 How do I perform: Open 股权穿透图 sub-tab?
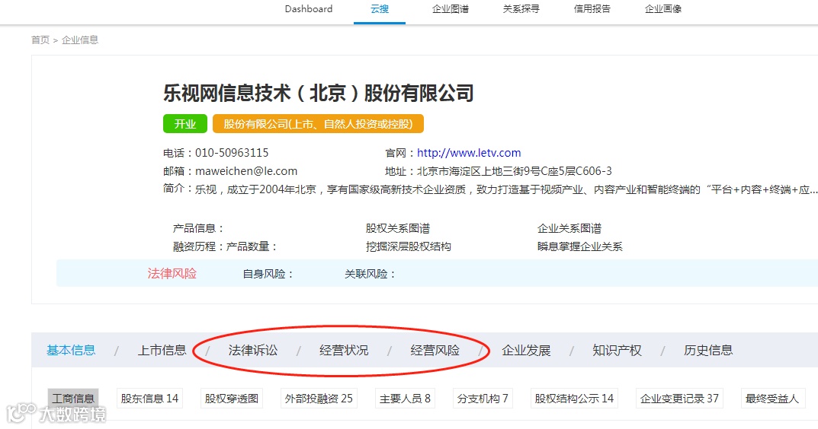pos(232,399)
